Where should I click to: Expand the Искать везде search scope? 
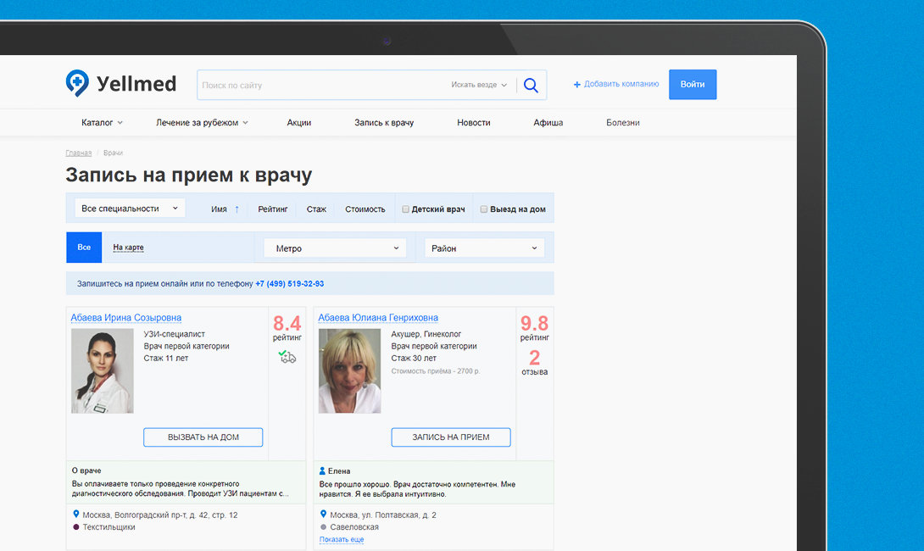tap(478, 85)
